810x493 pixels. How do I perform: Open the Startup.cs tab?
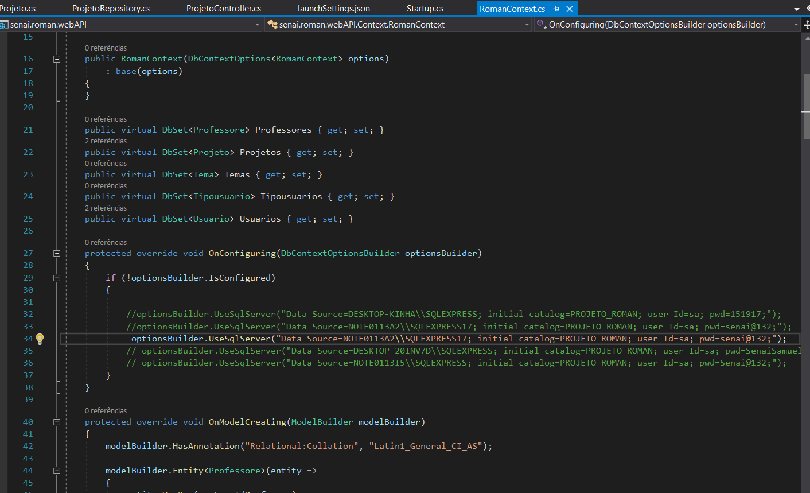tap(425, 9)
